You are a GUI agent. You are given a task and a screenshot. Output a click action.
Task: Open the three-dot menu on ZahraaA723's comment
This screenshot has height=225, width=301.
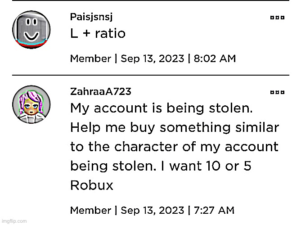(277, 92)
